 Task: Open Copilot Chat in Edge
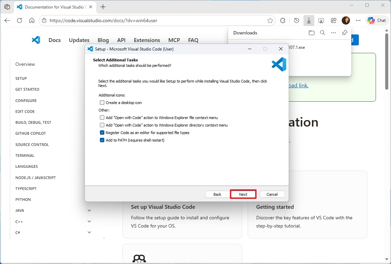[x=377, y=20]
